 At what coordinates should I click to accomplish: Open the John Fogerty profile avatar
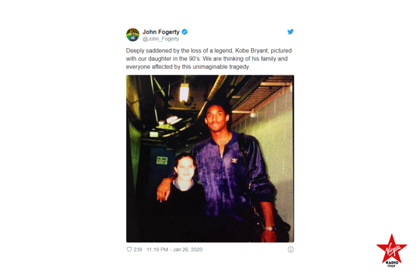tap(133, 35)
